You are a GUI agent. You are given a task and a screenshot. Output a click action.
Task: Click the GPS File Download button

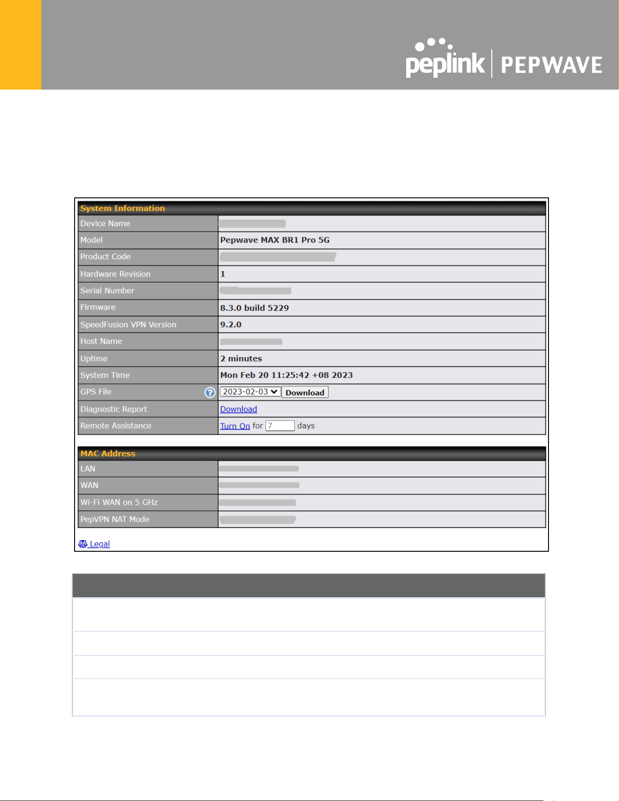coord(305,393)
